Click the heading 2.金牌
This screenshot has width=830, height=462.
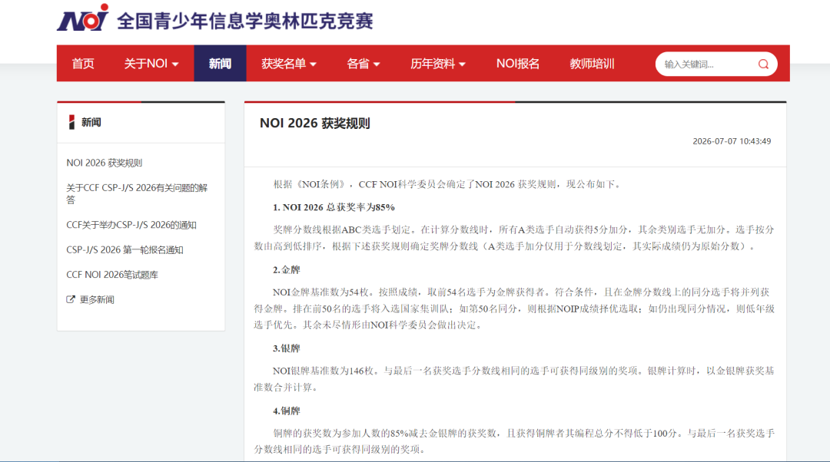click(x=287, y=269)
